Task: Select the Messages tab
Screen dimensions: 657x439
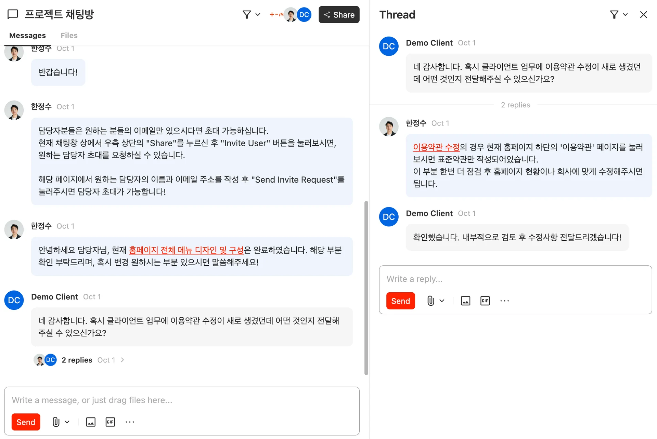Action: point(27,36)
